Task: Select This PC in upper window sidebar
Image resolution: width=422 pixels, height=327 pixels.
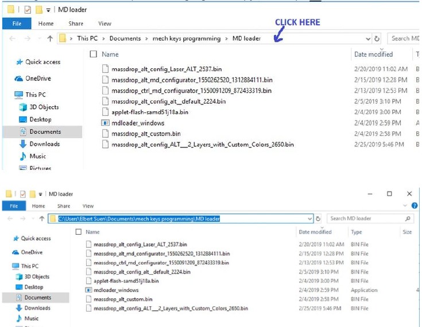Action: pyautogui.click(x=30, y=95)
